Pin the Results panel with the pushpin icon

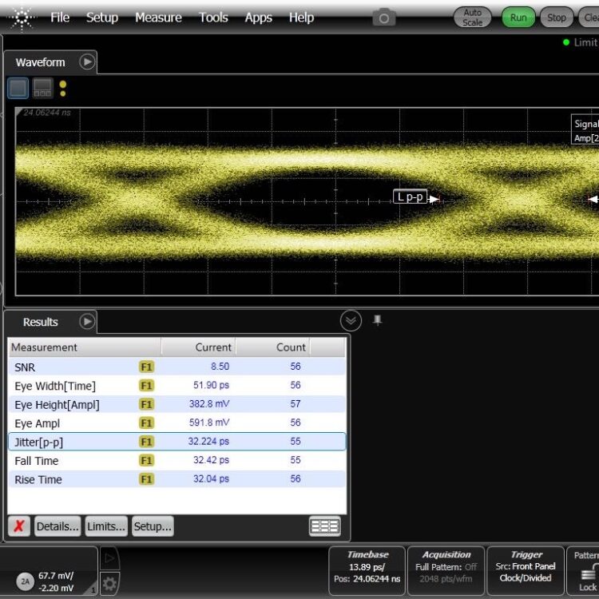coord(378,320)
